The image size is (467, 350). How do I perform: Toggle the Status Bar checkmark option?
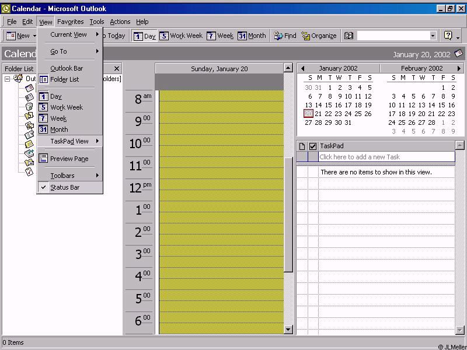[64, 187]
